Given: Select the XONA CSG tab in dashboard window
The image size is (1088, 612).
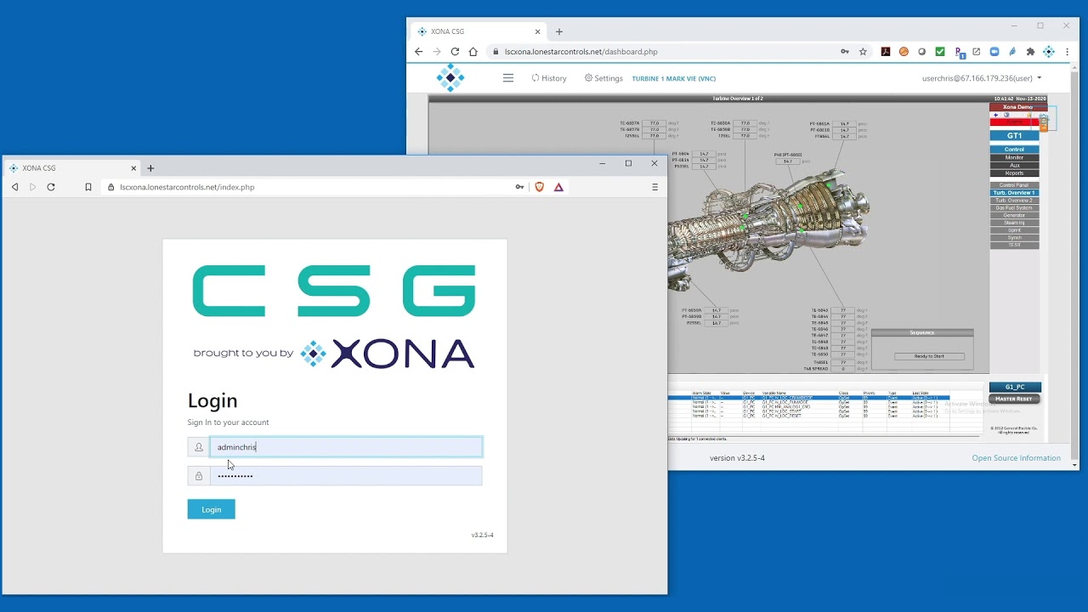Looking at the screenshot, I should click(480, 31).
